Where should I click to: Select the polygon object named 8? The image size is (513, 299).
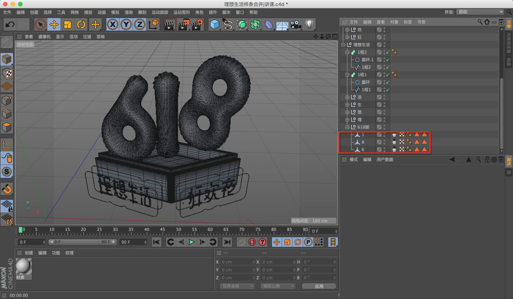coord(363,142)
